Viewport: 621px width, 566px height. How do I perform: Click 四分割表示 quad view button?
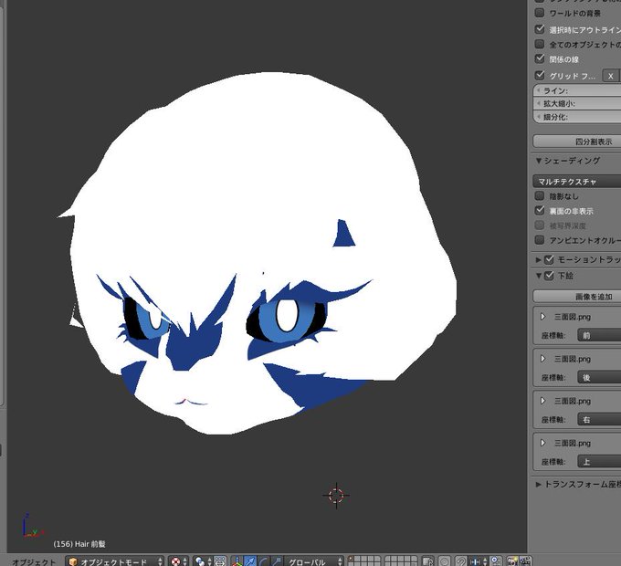577,141
